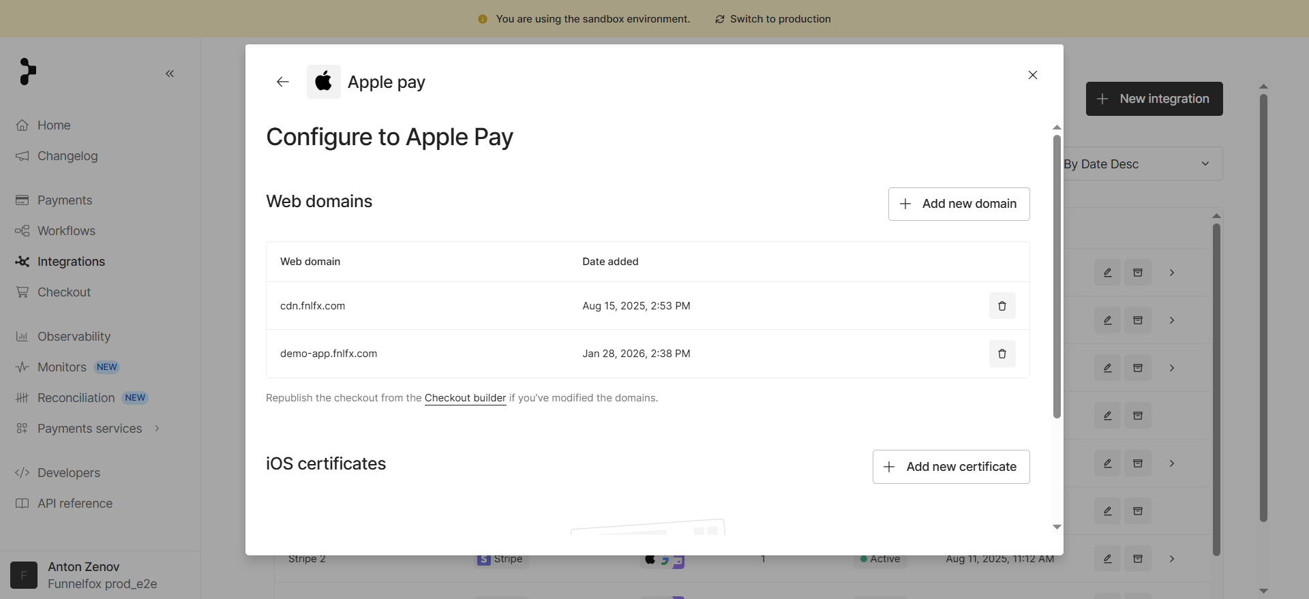Go back using the arrow beside Apple pay
Image resolution: width=1309 pixels, height=599 pixels.
[x=283, y=82]
